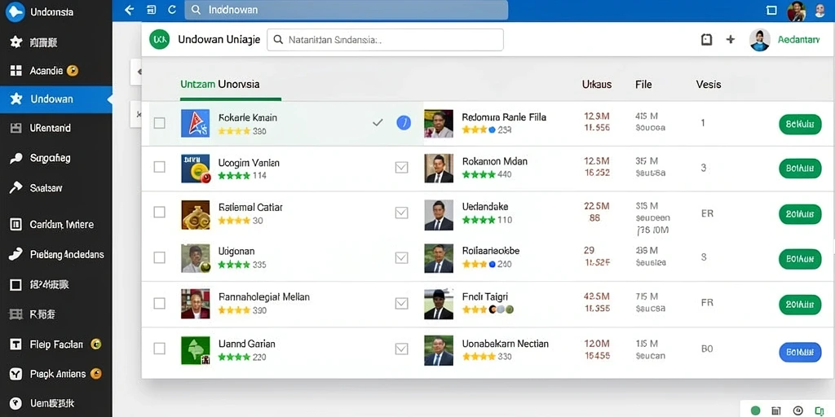Toggle the check box beside Uonabakarn Nectian
The width and height of the screenshot is (835, 417).
401,349
